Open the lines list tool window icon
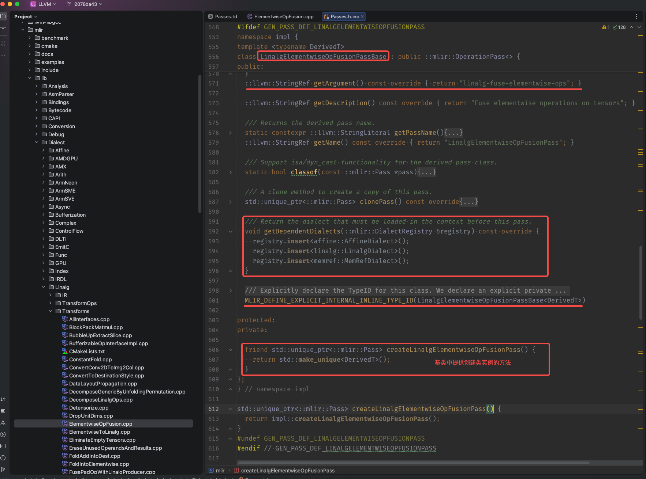 pyautogui.click(x=3, y=411)
